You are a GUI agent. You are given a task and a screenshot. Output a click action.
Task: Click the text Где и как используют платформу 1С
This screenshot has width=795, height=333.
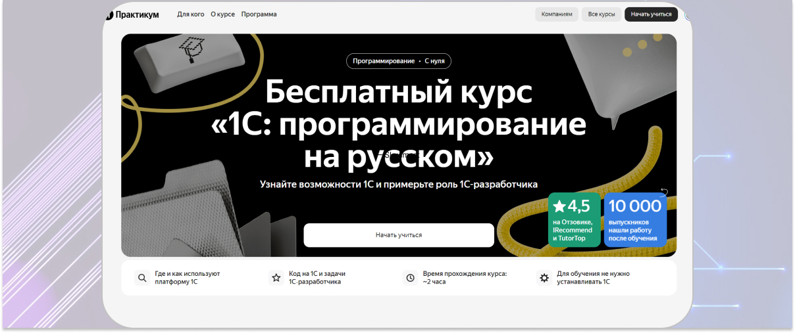[x=188, y=278]
